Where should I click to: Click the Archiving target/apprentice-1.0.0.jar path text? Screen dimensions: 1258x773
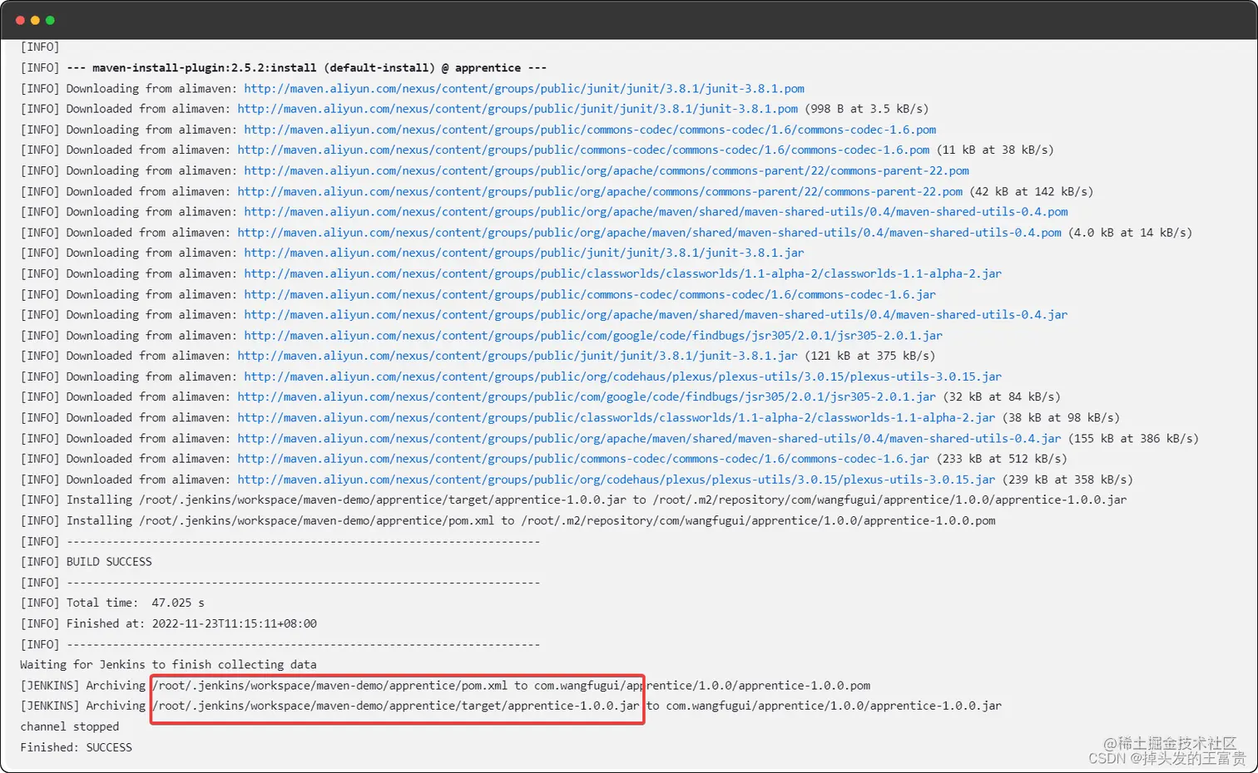pos(396,706)
